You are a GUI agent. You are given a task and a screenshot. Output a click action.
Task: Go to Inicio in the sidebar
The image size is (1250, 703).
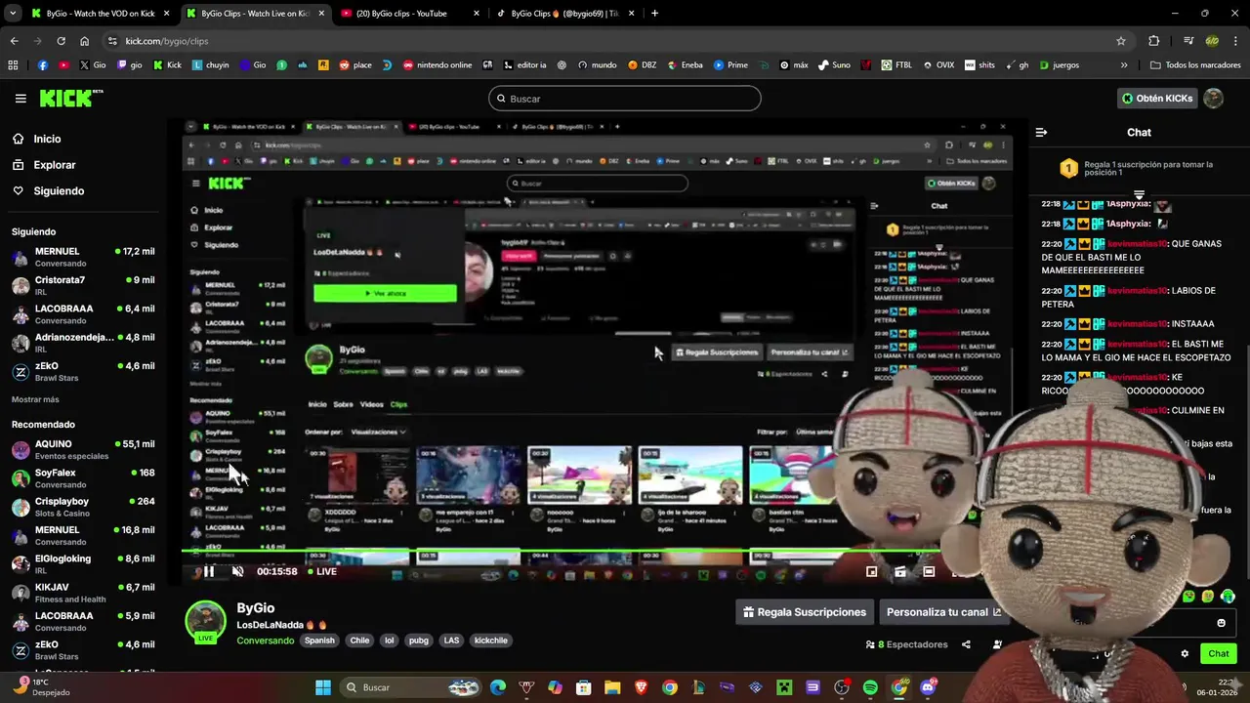click(x=36, y=139)
